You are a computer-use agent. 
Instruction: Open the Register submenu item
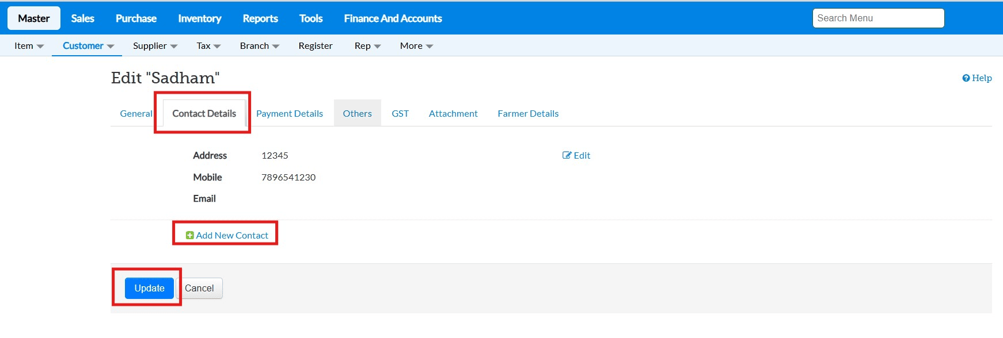[x=316, y=46]
